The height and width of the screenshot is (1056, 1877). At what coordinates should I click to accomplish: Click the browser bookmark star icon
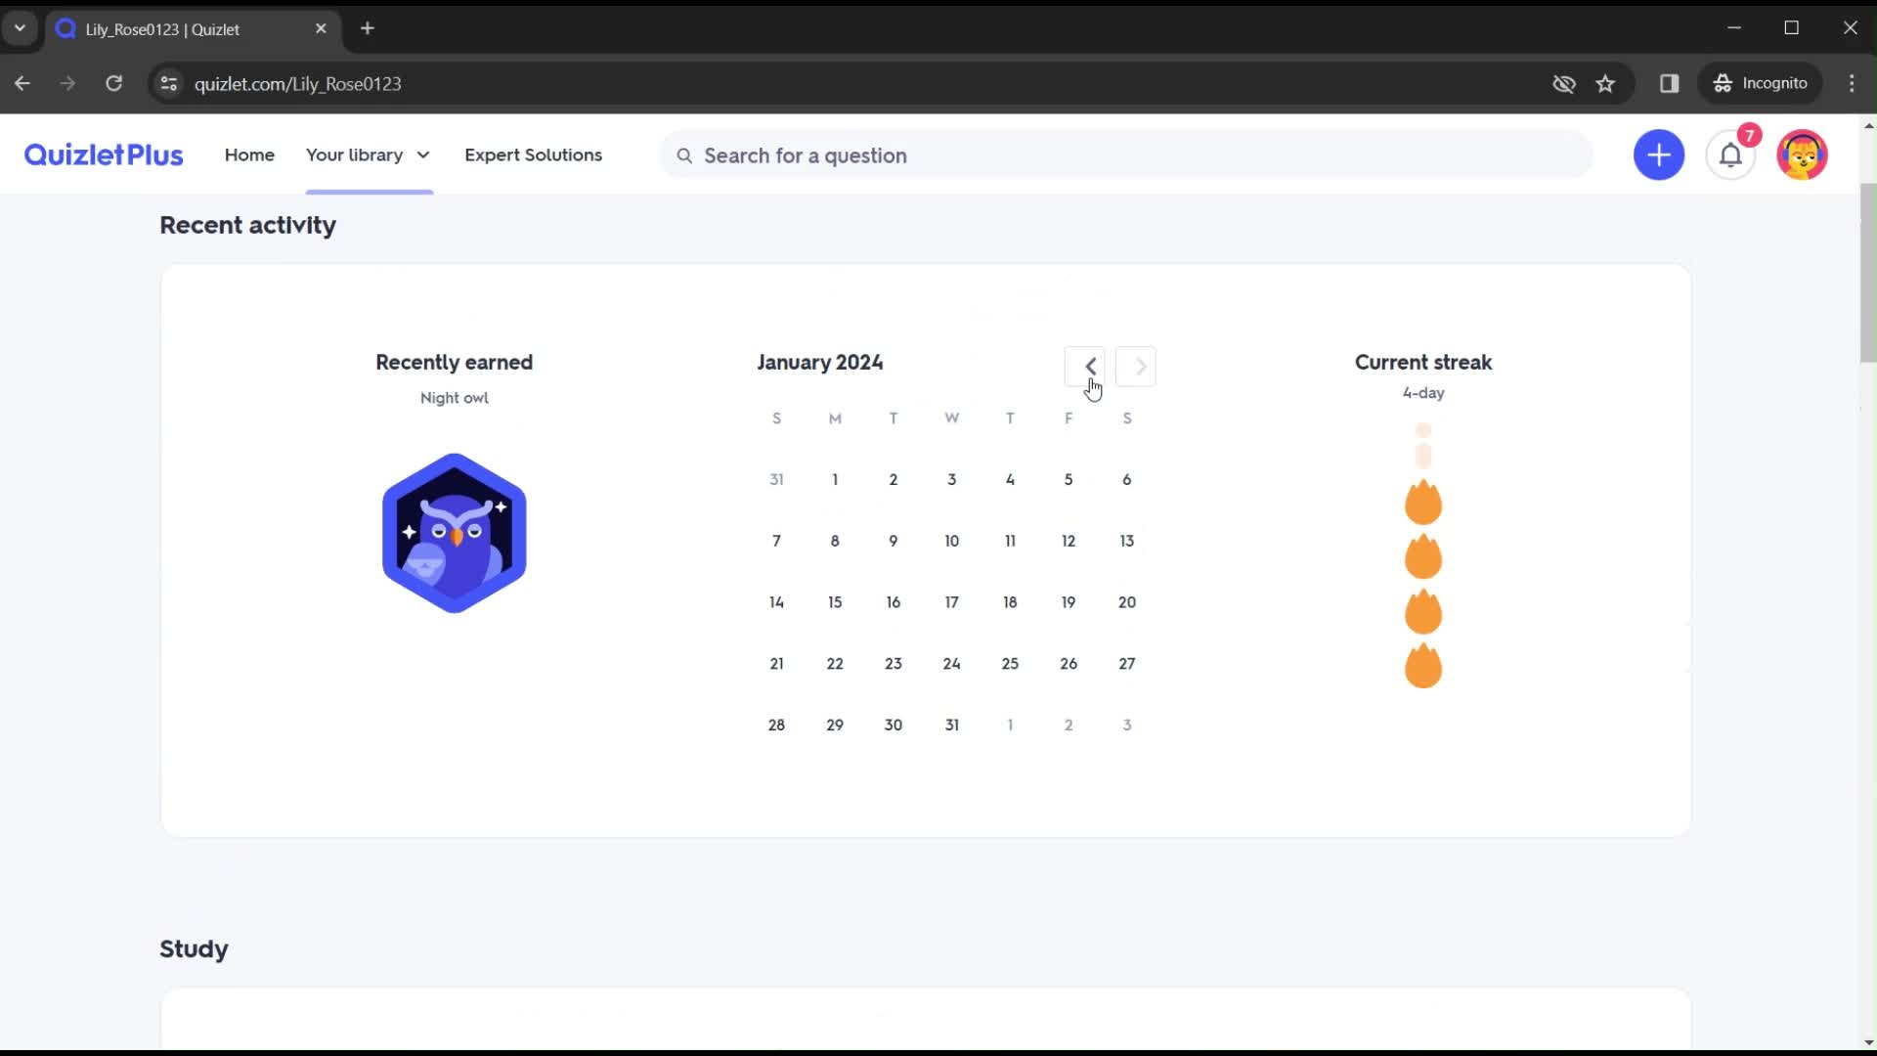[x=1607, y=84]
